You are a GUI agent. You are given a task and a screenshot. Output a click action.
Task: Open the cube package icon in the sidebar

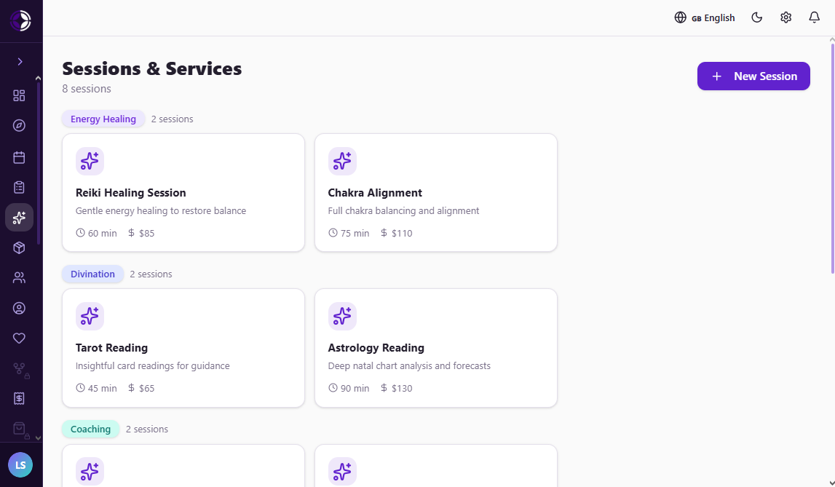(x=19, y=248)
